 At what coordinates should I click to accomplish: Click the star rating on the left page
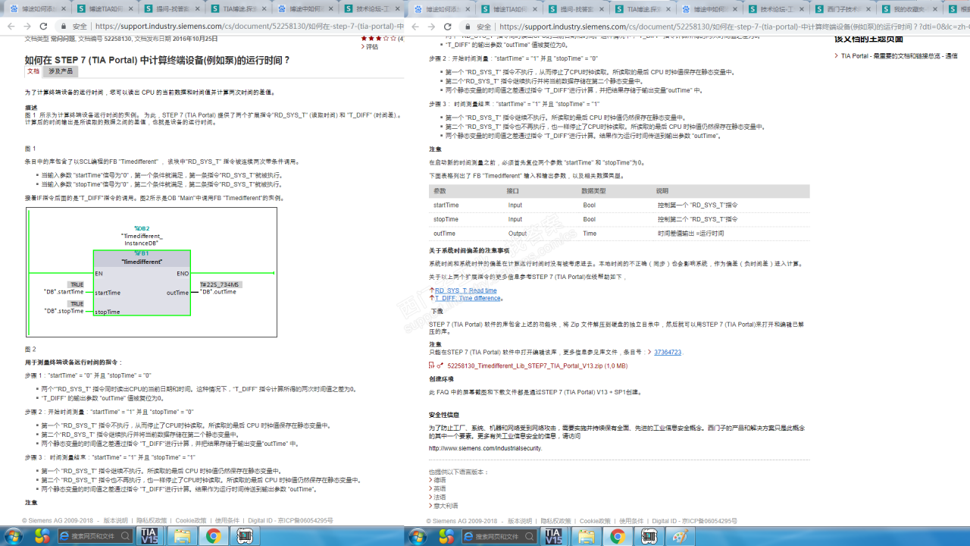(379, 38)
